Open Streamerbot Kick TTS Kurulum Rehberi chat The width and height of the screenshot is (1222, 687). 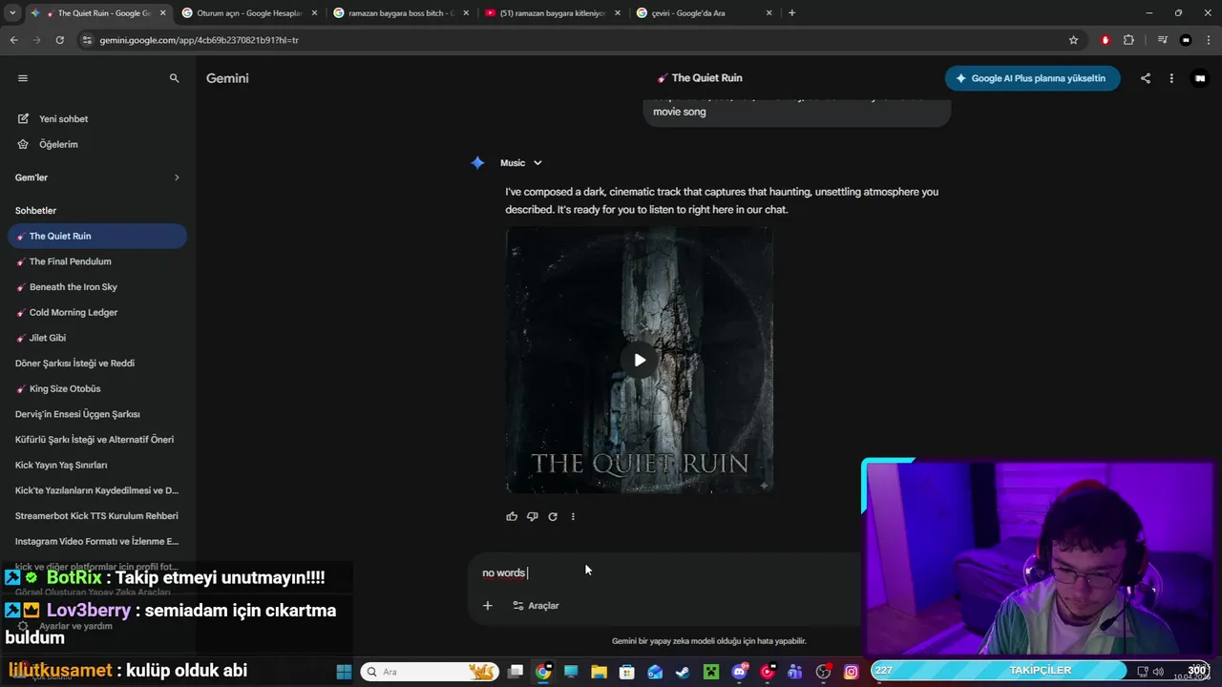(x=97, y=516)
